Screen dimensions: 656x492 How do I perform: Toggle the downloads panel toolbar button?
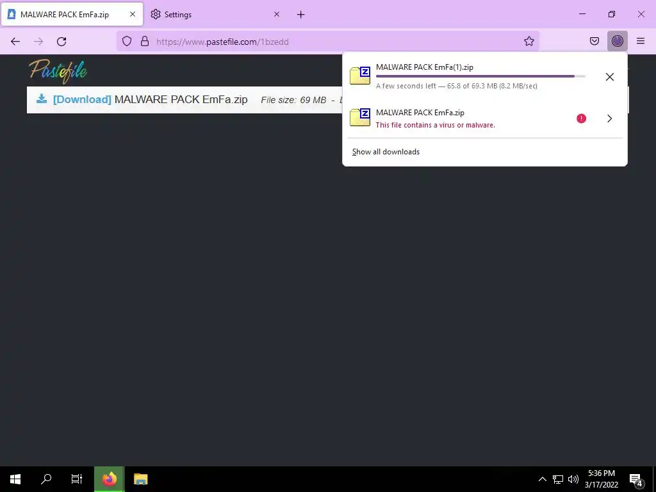(x=617, y=41)
